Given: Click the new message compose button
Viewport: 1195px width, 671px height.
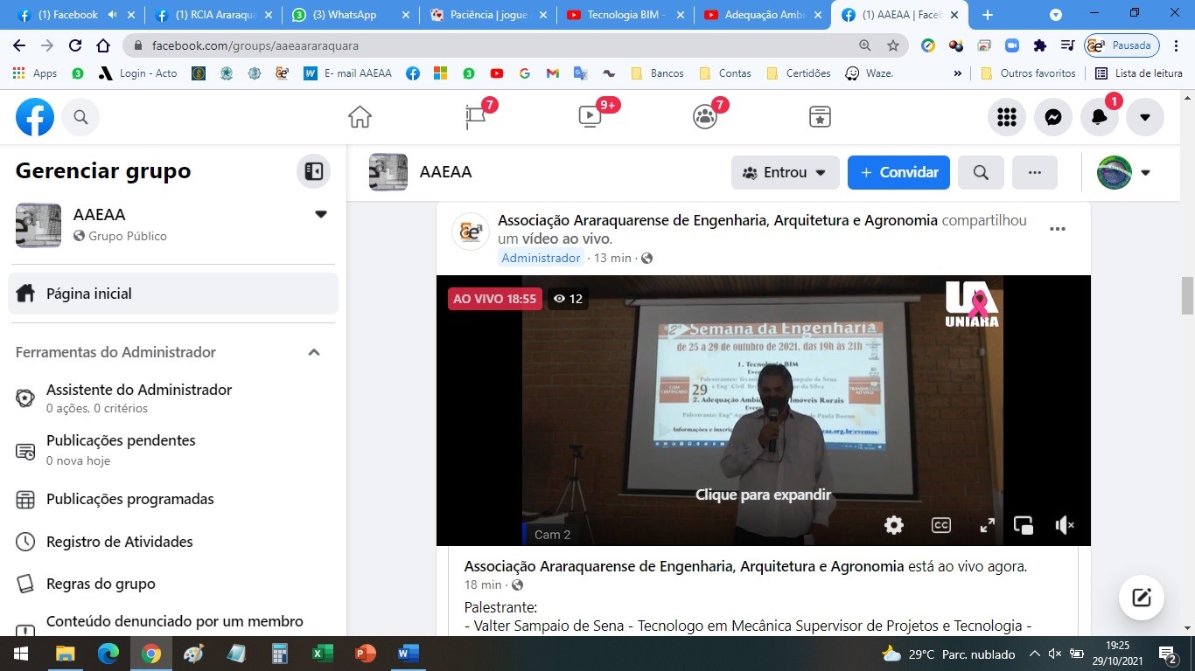Looking at the screenshot, I should coord(1142,598).
